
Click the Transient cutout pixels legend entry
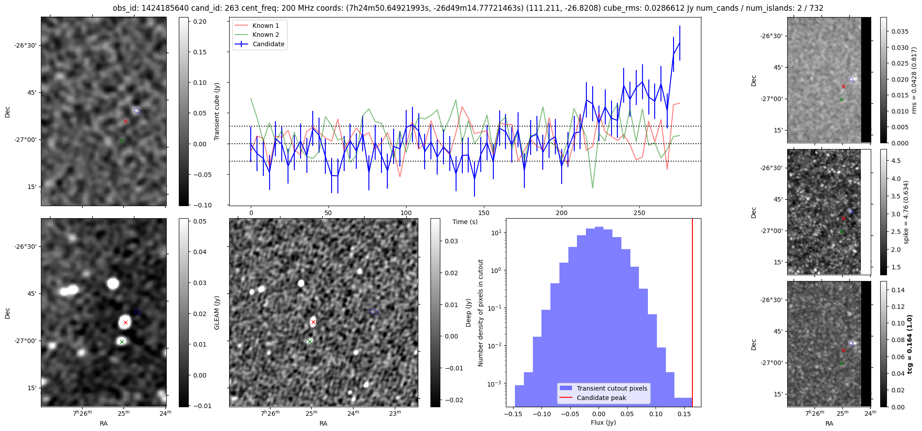click(612, 388)
